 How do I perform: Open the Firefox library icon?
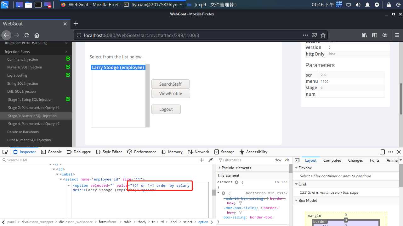point(365,35)
